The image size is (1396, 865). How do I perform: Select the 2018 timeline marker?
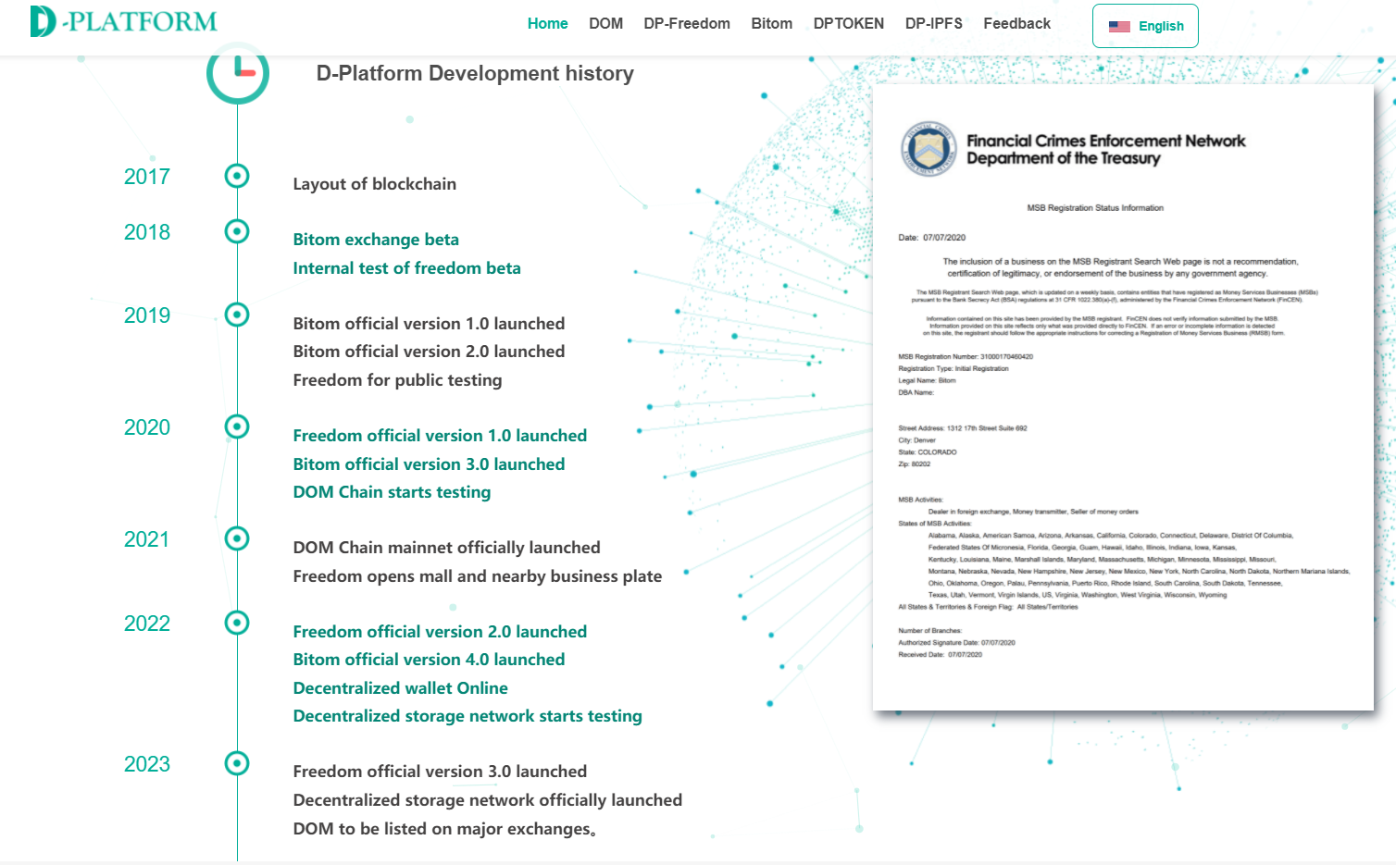(x=237, y=231)
